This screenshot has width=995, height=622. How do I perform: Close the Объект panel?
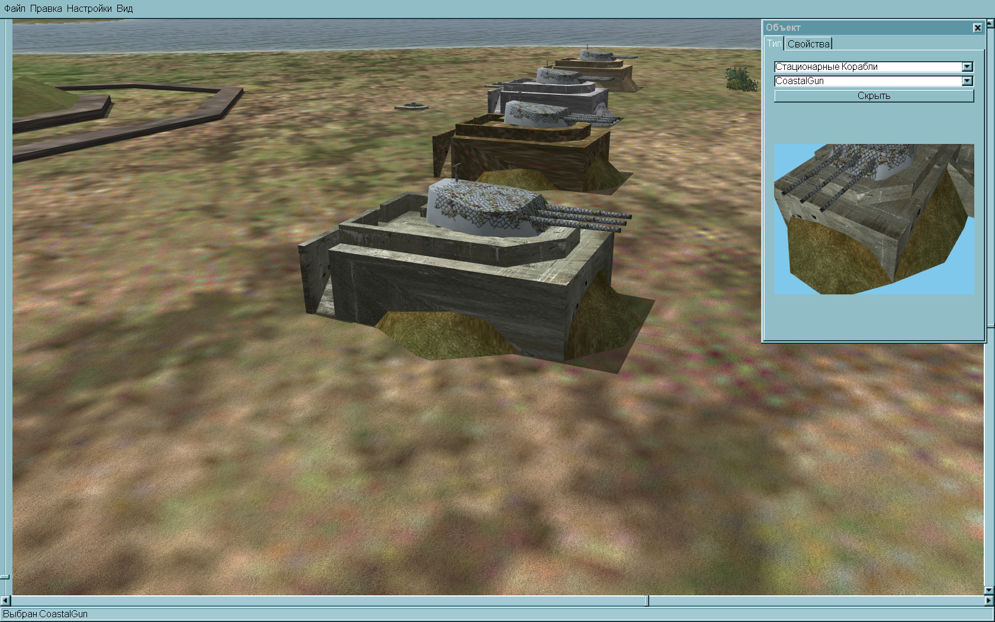(x=977, y=28)
